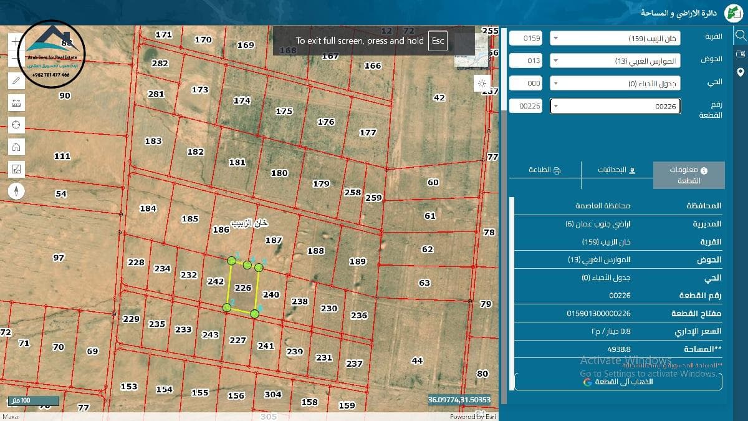Click the village code field 0159
The width and height of the screenshot is (748, 421).
click(526, 39)
